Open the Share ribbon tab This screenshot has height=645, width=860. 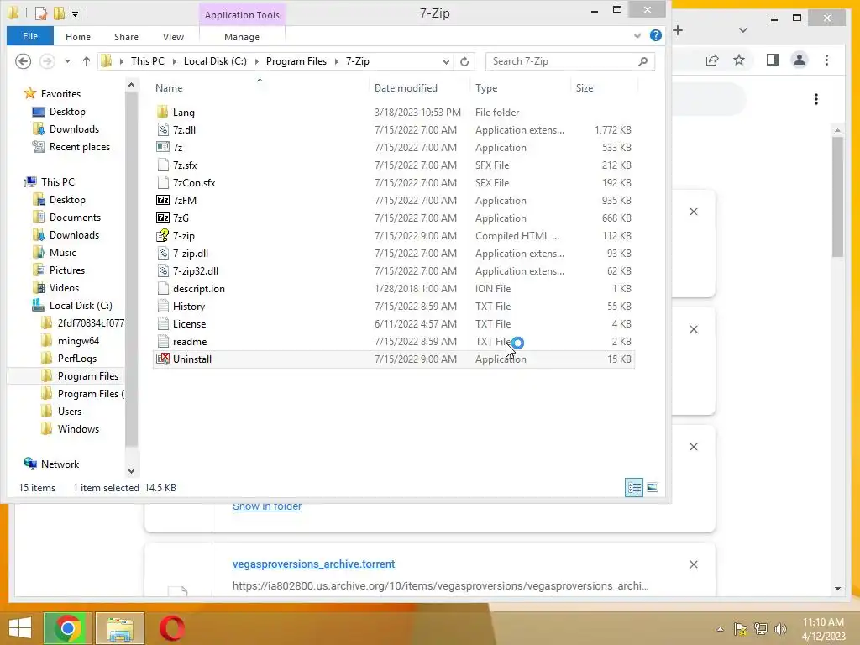(x=126, y=37)
